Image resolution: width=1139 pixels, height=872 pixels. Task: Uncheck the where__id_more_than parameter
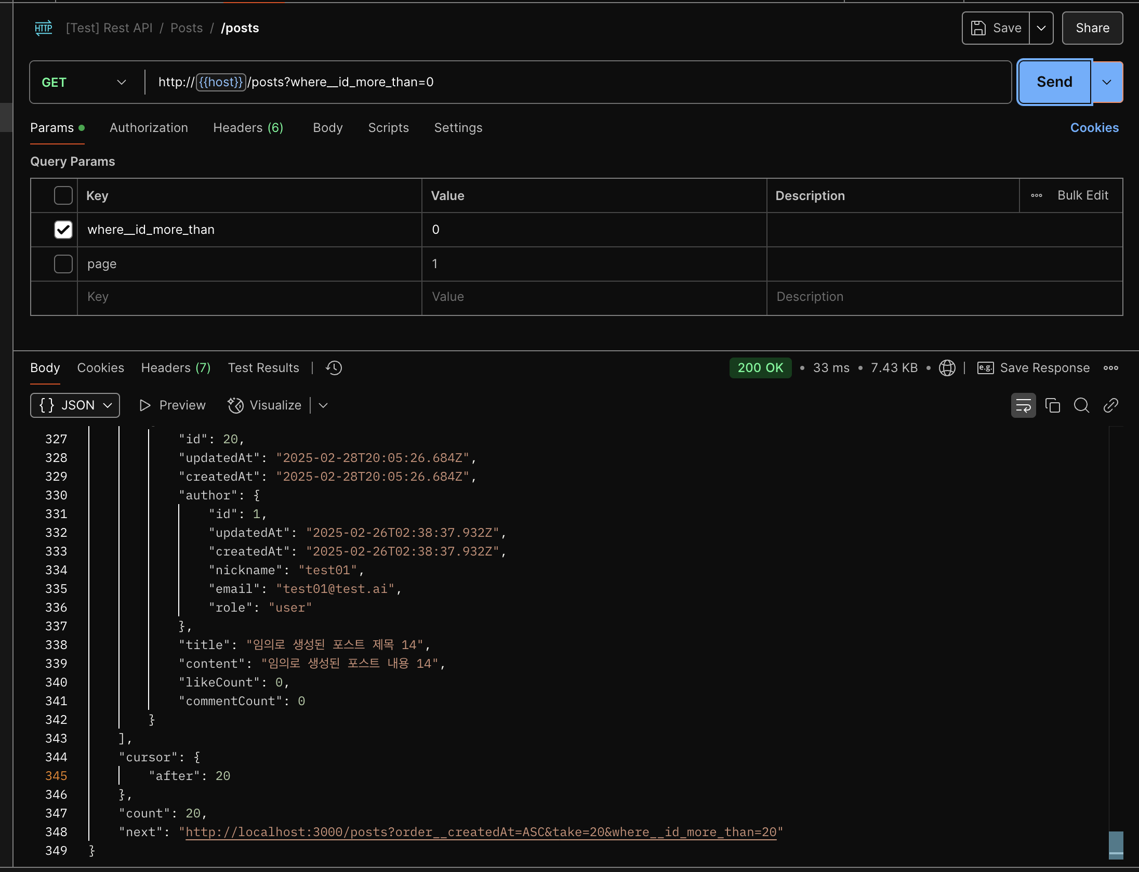63,230
